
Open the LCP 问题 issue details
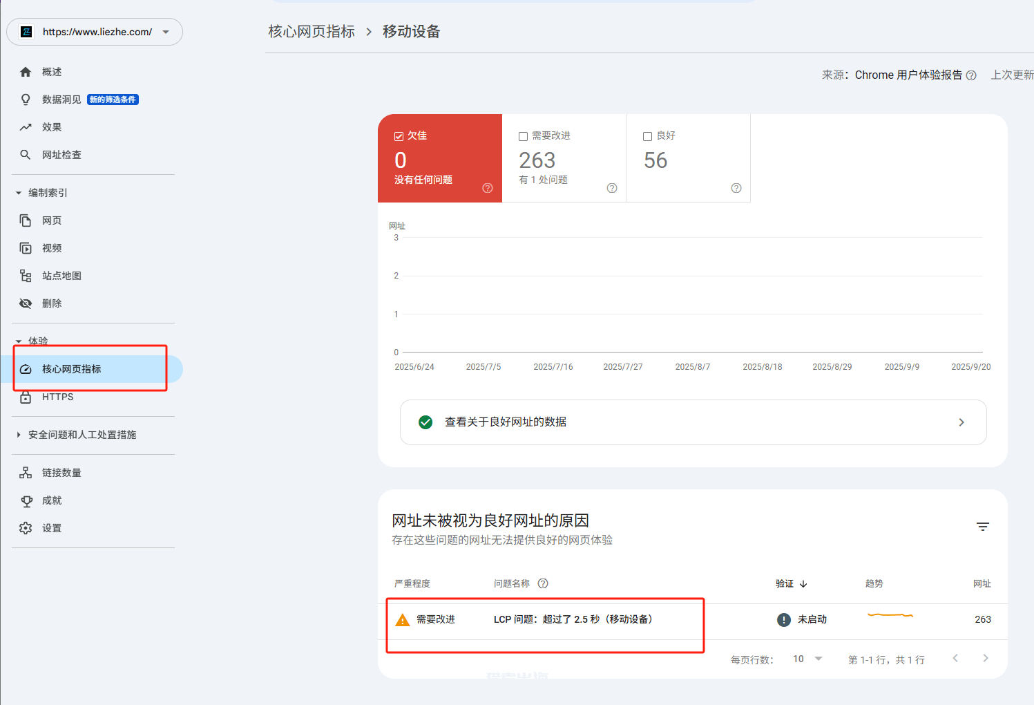573,619
